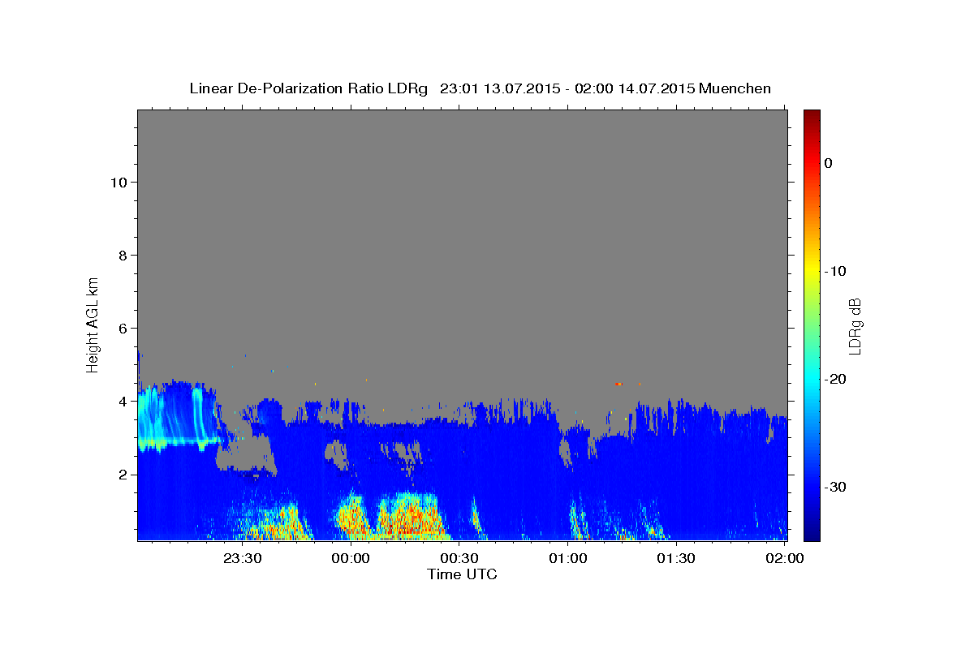
Task: Click the '01:30' time tick label
Action: (676, 558)
